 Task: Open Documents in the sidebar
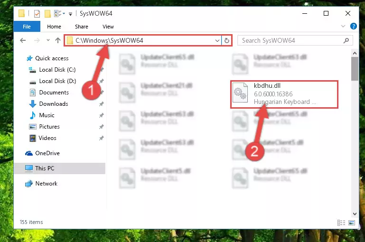54,93
